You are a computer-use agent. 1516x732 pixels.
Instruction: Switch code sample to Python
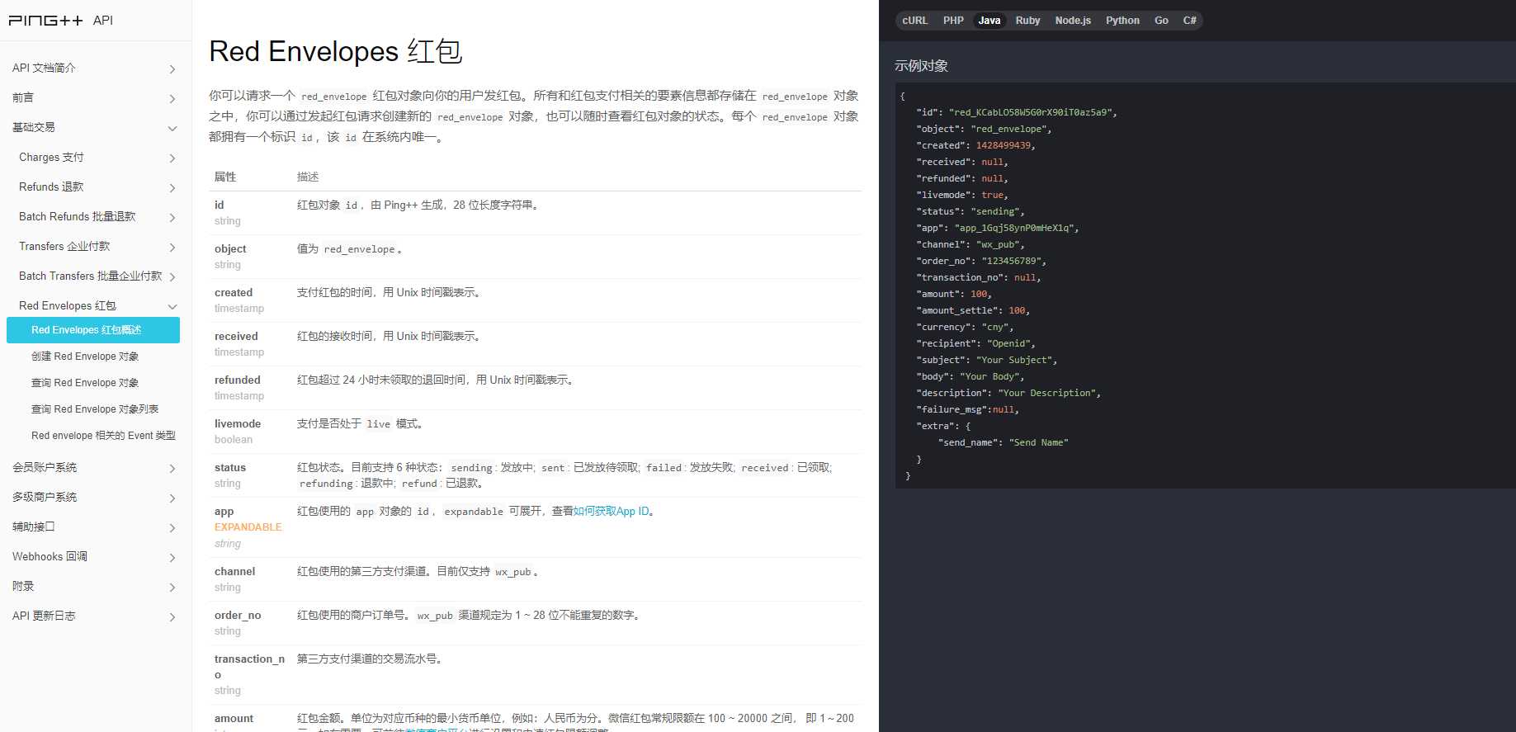(x=1122, y=21)
